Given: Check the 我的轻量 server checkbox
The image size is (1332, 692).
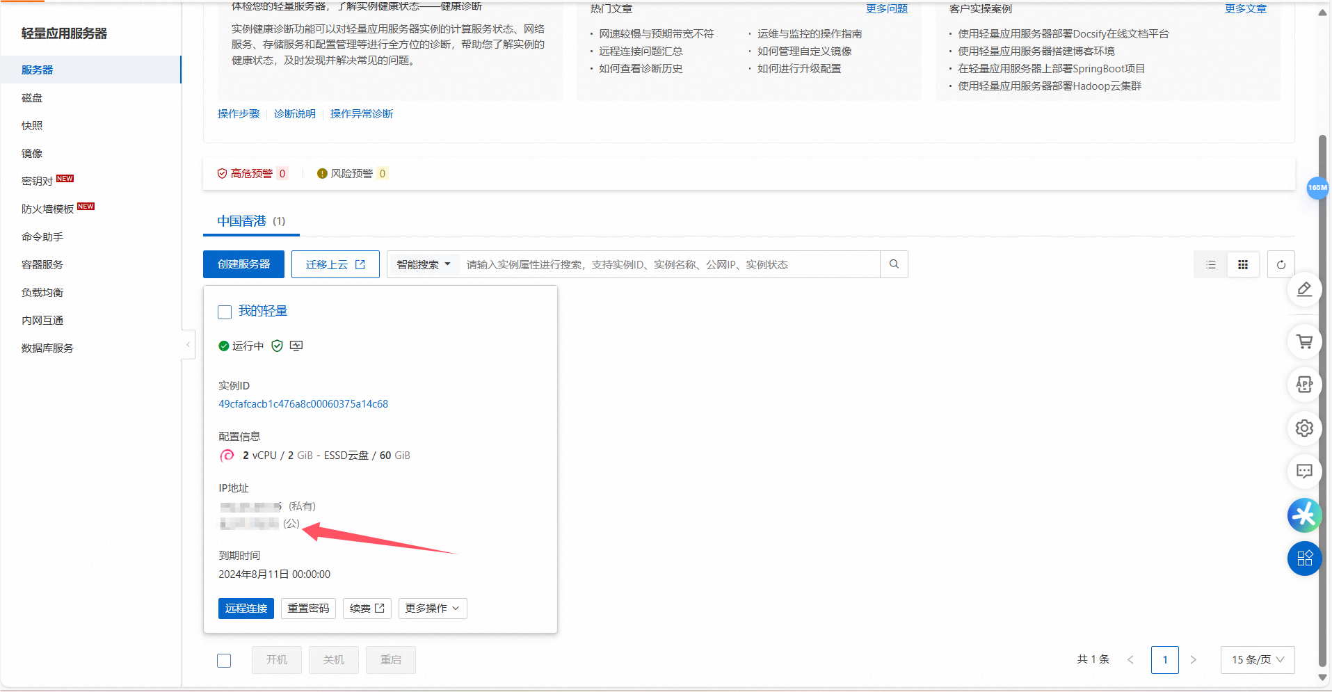Looking at the screenshot, I should 225,312.
